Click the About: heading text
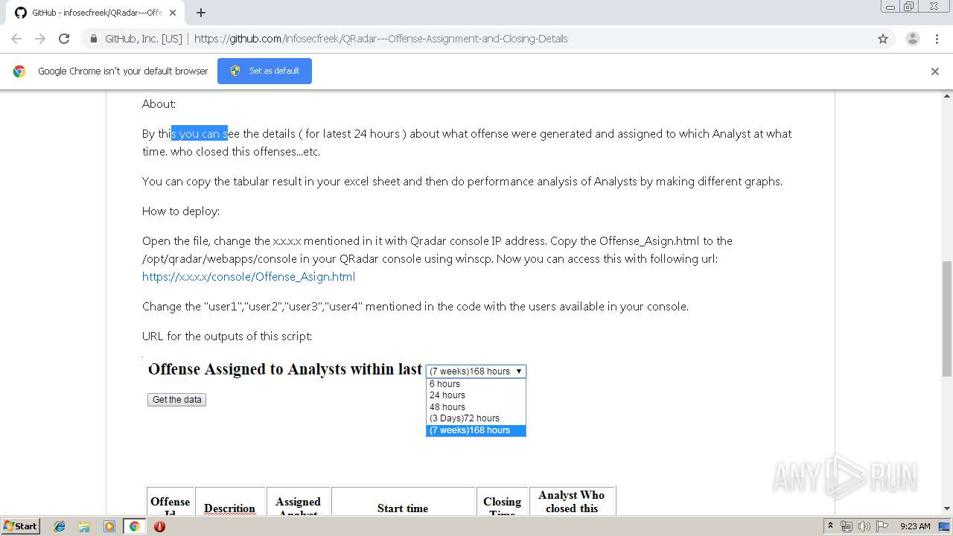Image resolution: width=953 pixels, height=536 pixels. [159, 104]
